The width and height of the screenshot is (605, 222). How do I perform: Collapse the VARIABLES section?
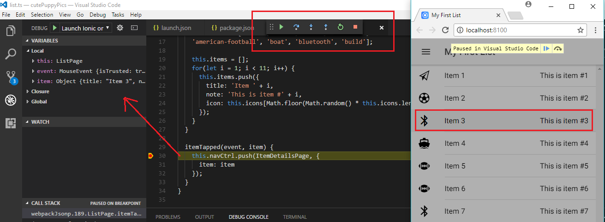pos(84,41)
